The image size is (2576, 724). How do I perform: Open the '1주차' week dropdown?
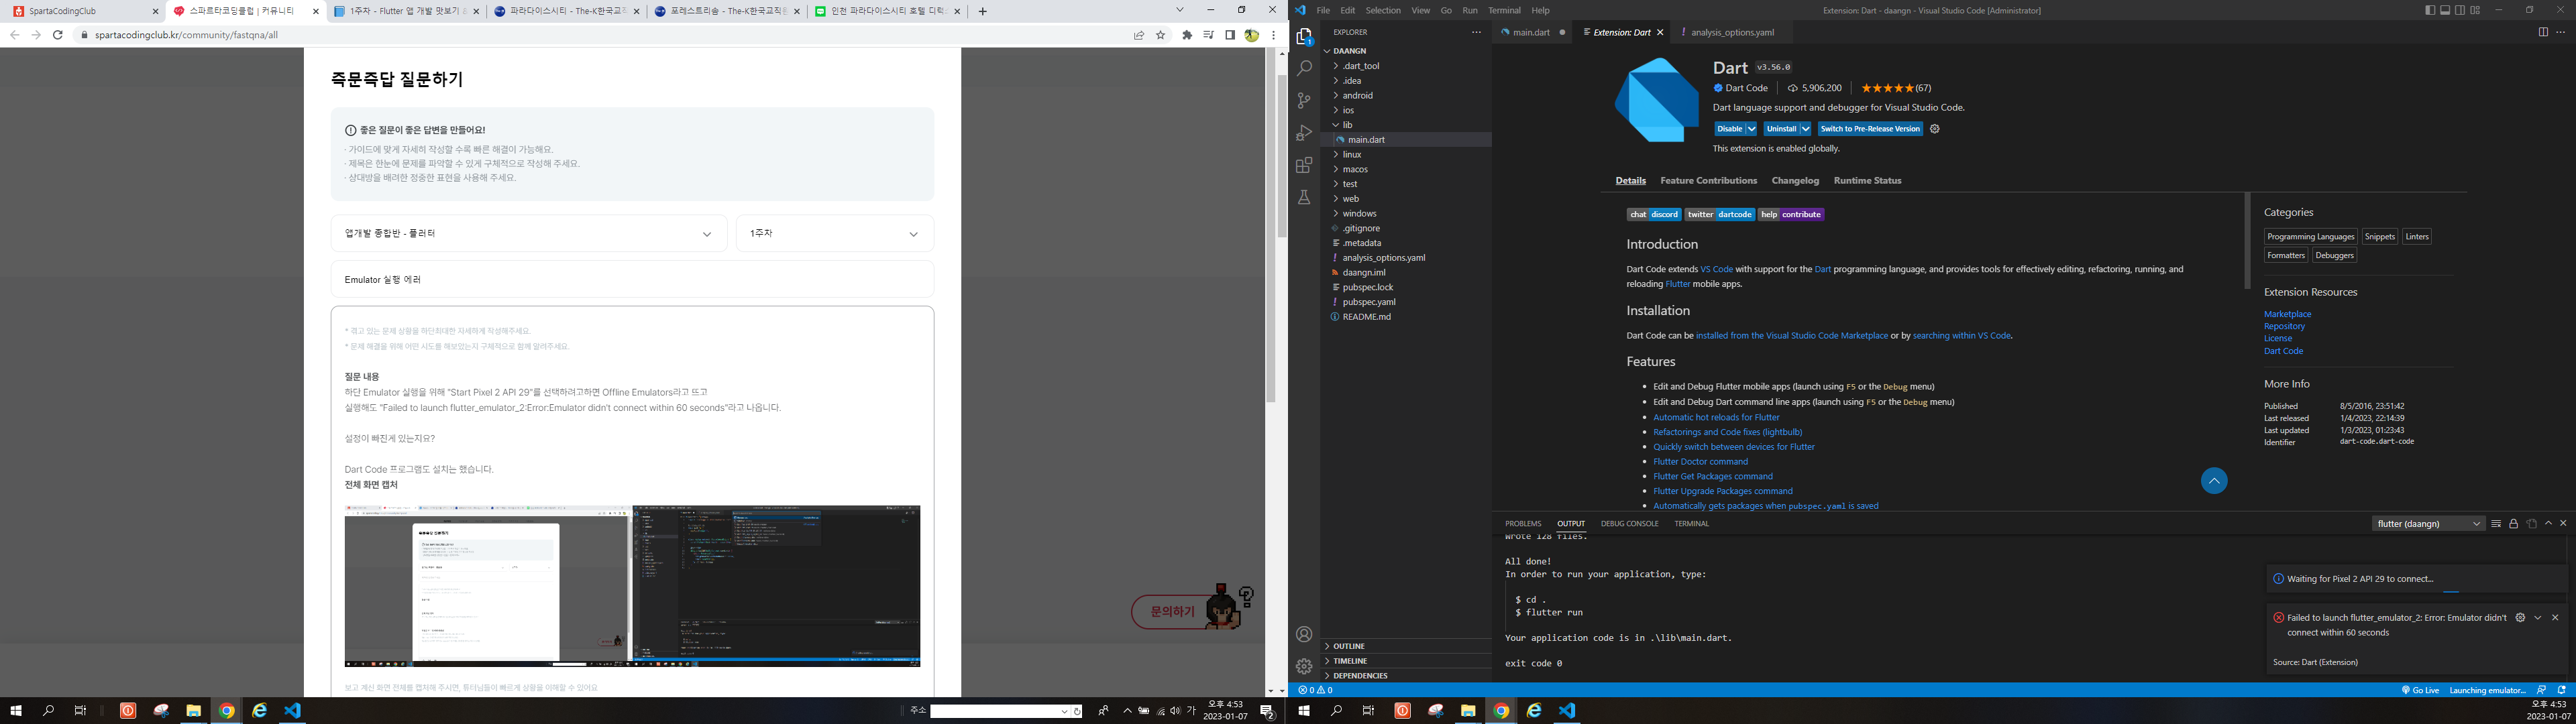tap(834, 233)
